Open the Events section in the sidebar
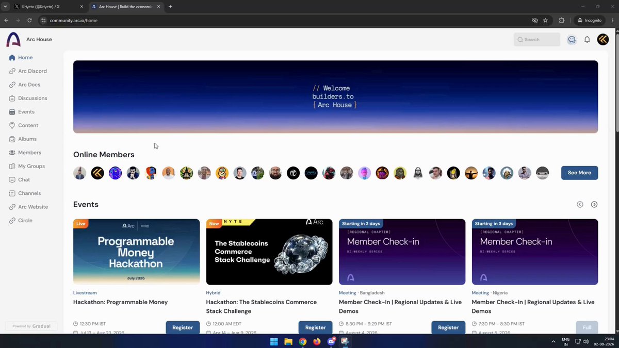Viewport: 619px width, 348px height. click(x=22, y=112)
